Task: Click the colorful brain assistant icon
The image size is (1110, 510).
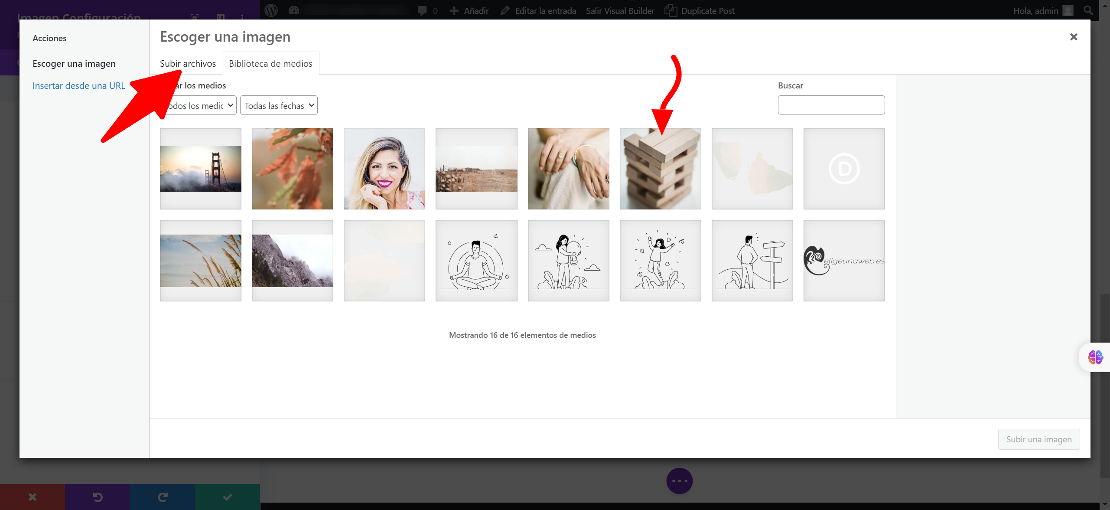Action: tap(1095, 357)
